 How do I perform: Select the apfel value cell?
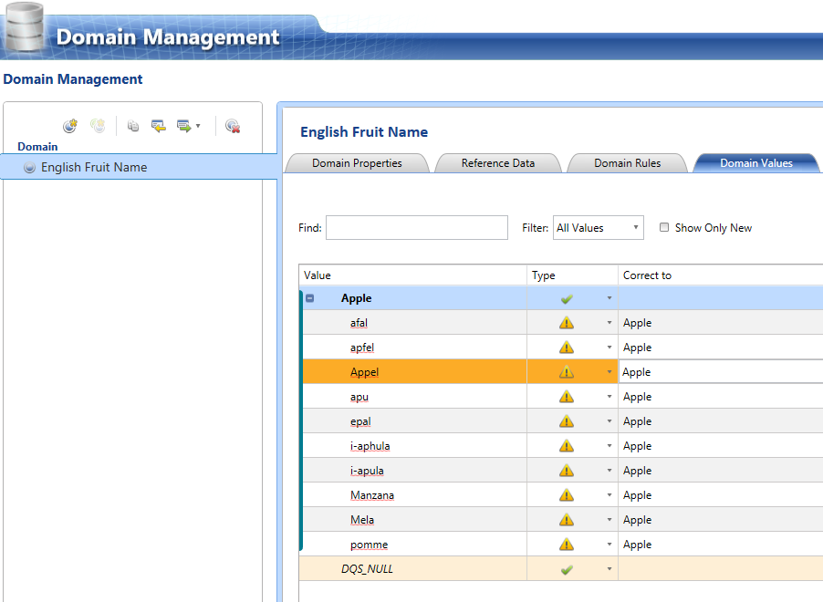[414, 348]
